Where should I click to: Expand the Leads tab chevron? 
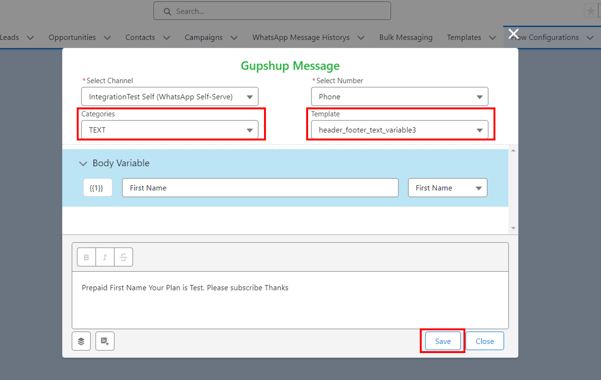point(30,38)
